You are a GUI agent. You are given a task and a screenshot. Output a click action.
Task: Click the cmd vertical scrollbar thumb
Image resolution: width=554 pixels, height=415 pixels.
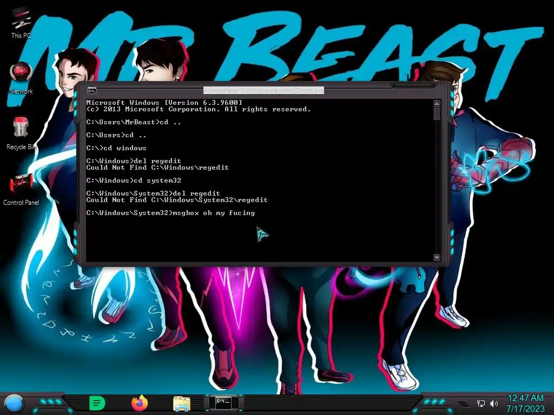[x=437, y=113]
